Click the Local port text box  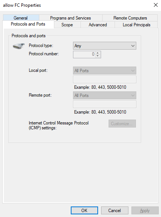104,79
